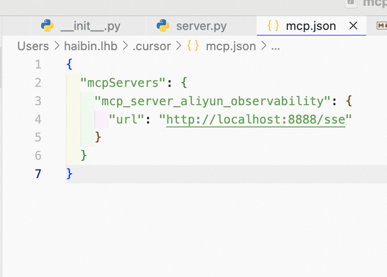Click the "mcpServers" key text
The height and width of the screenshot is (277, 387).
[123, 83]
